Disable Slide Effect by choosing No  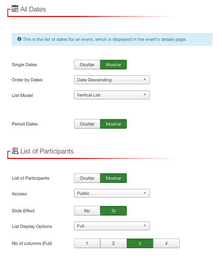(87, 211)
